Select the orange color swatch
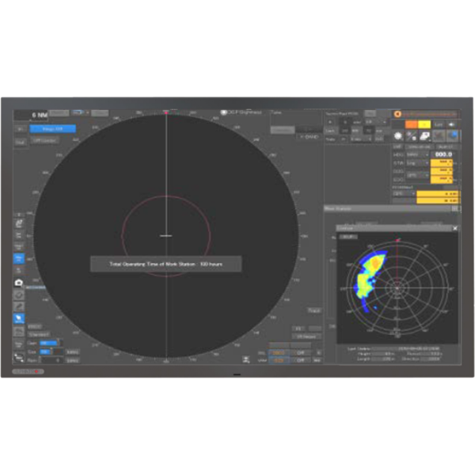This screenshot has height=475, width=475. pos(411,124)
